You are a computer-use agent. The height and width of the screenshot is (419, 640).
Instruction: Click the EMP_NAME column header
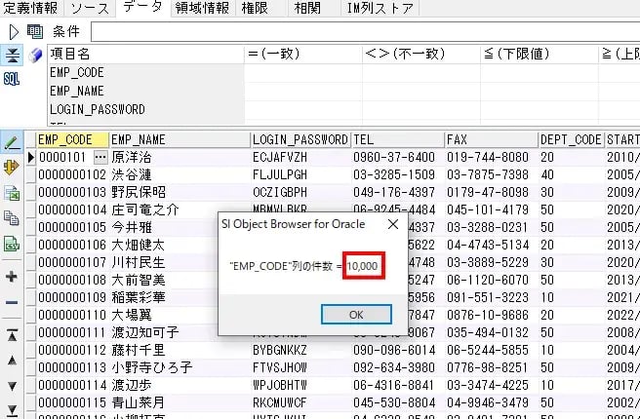138,139
